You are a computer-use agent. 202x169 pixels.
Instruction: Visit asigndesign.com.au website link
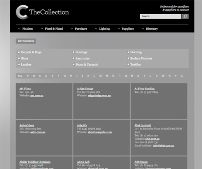pyautogui.click(x=99, y=96)
